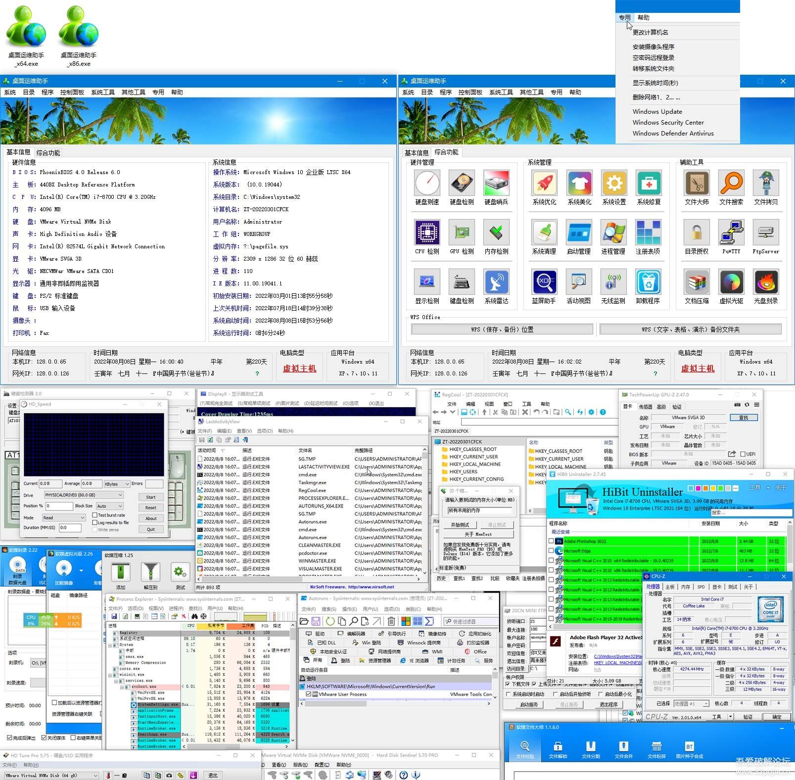Open the NirSoft Freeware link in LastActivityView
This screenshot has width=795, height=780.
coord(352,587)
